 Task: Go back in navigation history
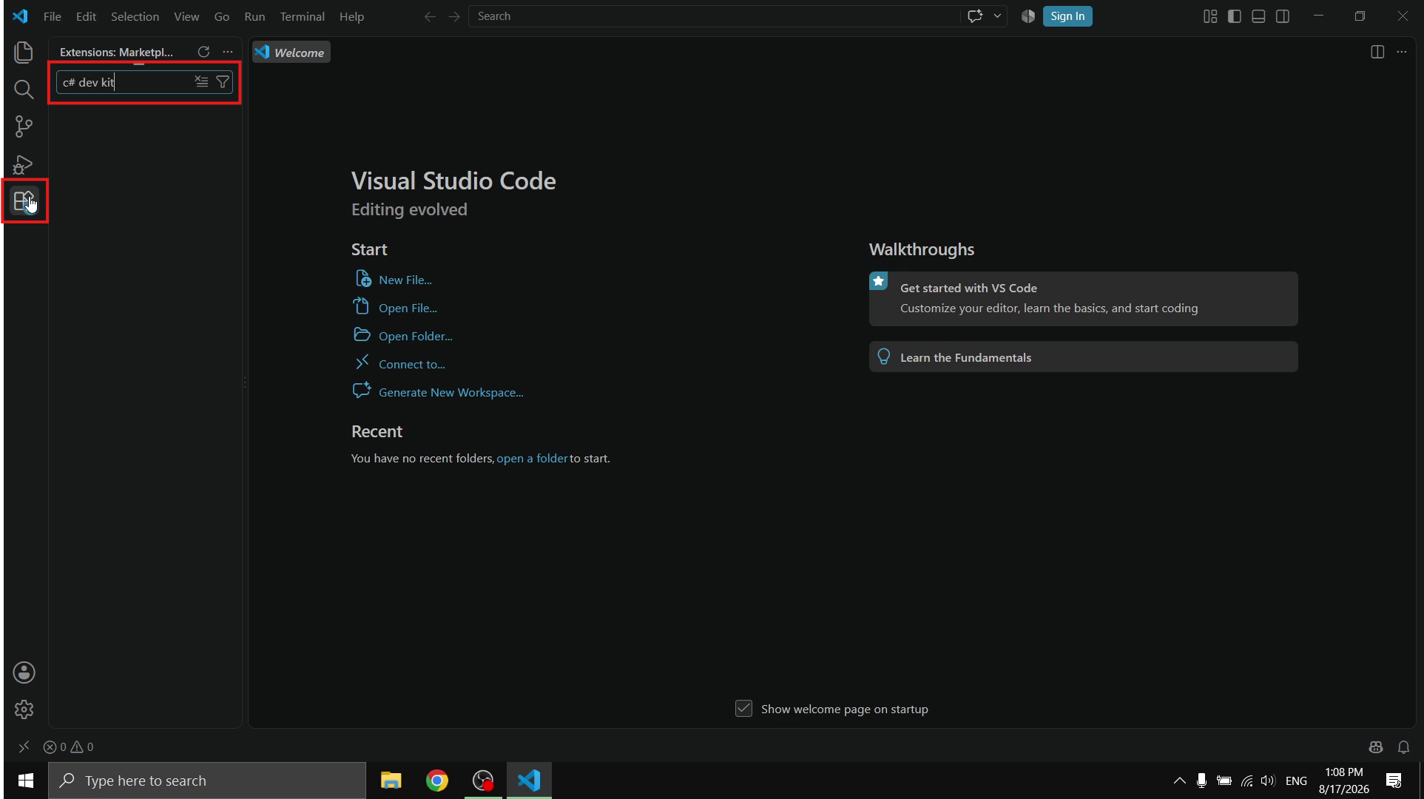tap(430, 16)
